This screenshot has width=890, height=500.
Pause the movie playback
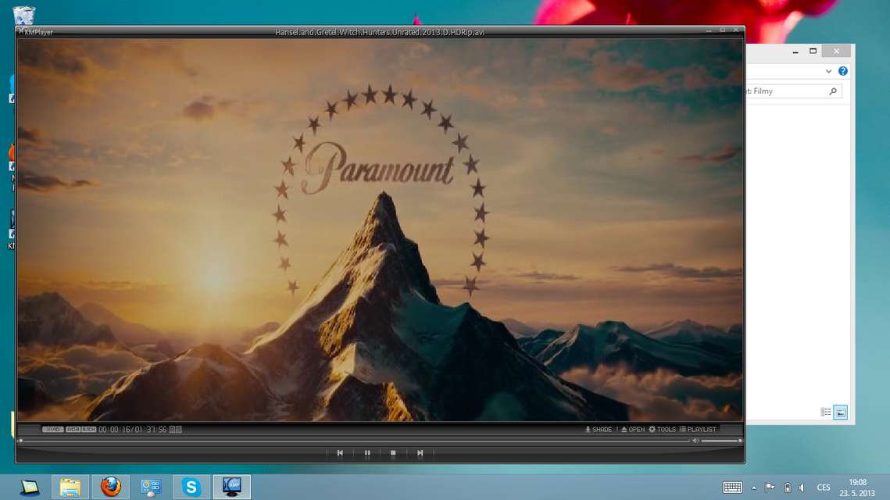[367, 453]
